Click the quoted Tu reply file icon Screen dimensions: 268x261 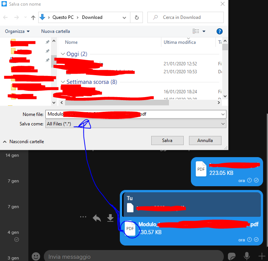click(x=130, y=208)
